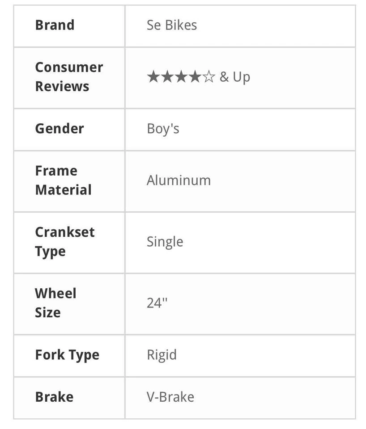Select the 24" wheel size value

[157, 303]
